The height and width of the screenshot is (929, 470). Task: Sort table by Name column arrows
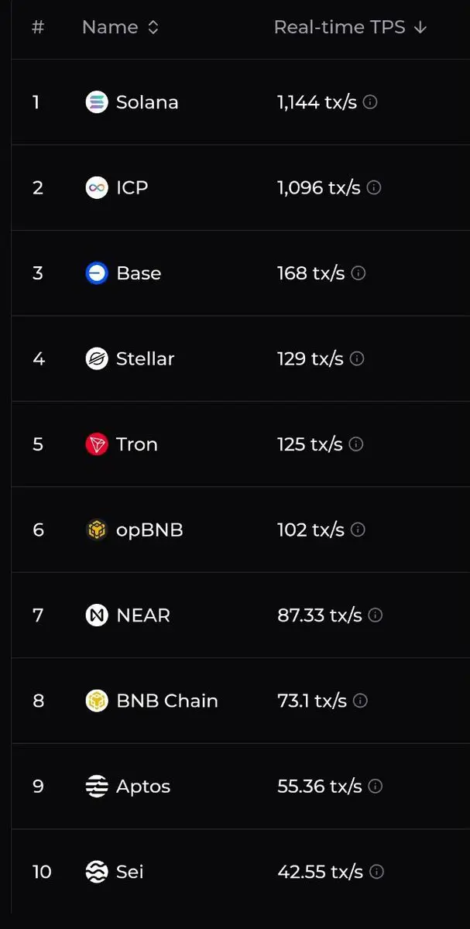click(153, 27)
